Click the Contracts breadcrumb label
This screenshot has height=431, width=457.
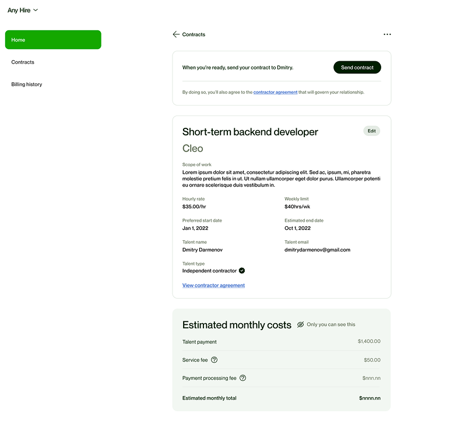(x=194, y=34)
